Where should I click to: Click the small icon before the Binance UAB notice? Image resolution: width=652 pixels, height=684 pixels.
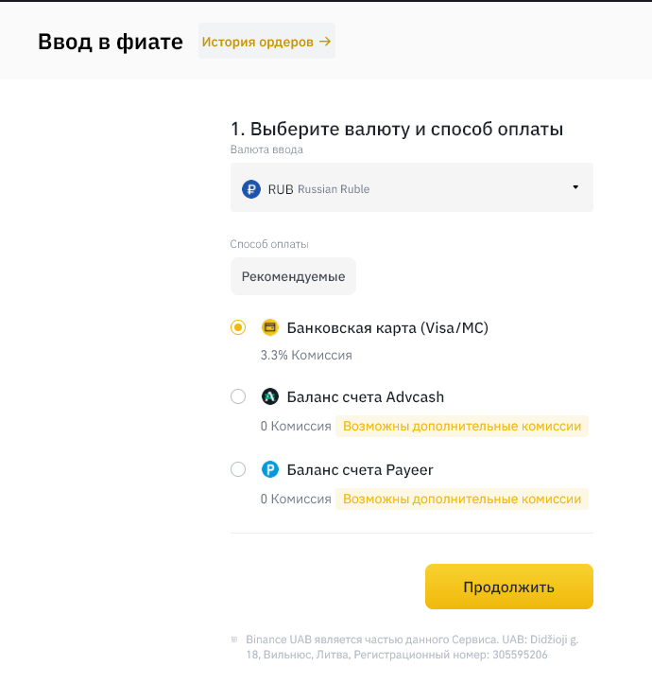pos(234,640)
